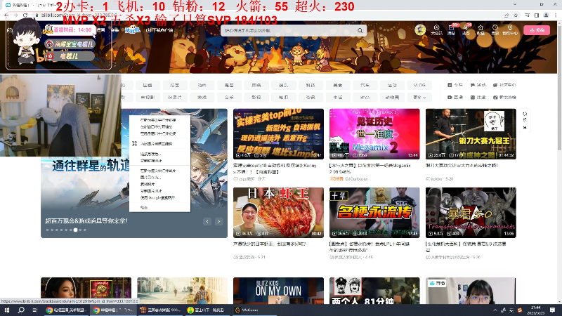Show hidden system tray icons
Viewport: 562px width, 316px height.
(x=495, y=310)
